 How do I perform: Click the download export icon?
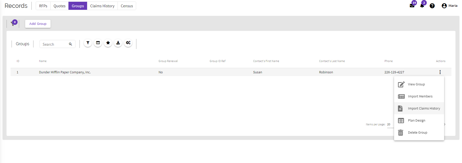coord(118,43)
